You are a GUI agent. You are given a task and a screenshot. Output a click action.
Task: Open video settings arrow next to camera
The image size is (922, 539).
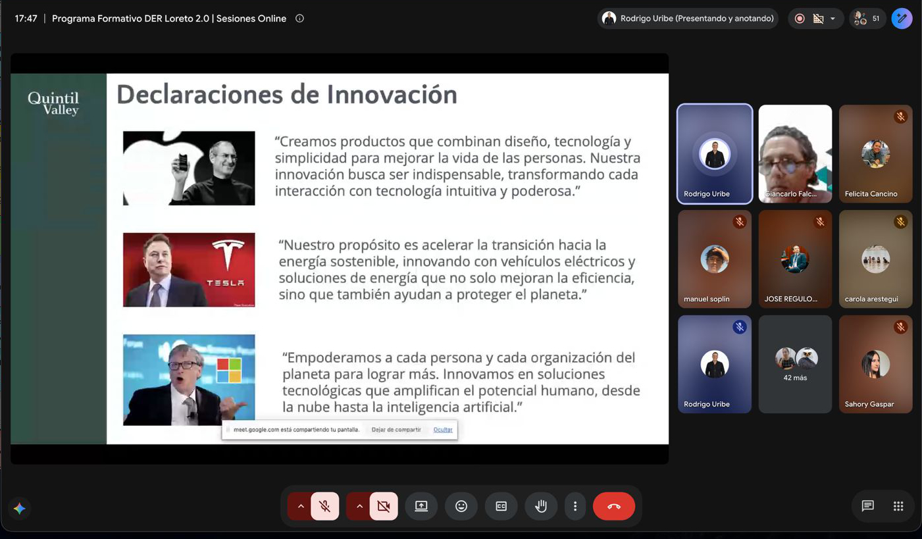tap(359, 506)
